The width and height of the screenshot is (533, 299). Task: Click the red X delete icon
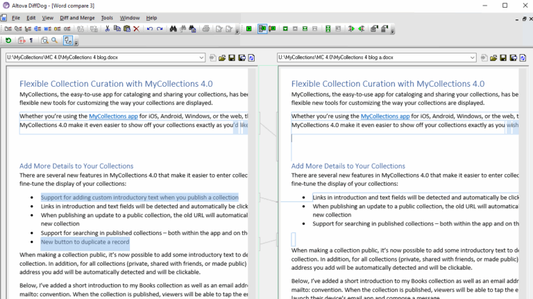[137, 29]
